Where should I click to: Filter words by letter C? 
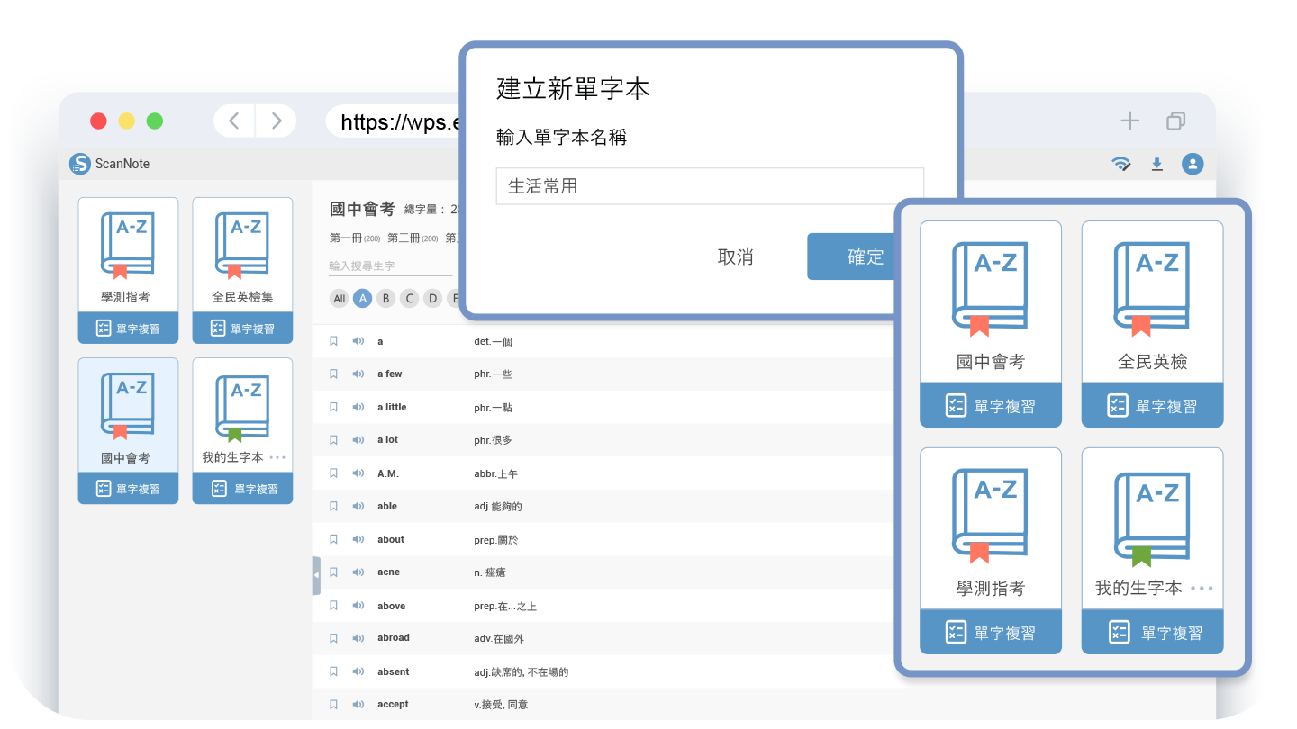tap(409, 299)
